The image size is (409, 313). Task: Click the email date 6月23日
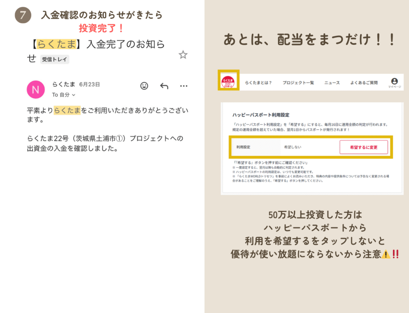tap(89, 84)
